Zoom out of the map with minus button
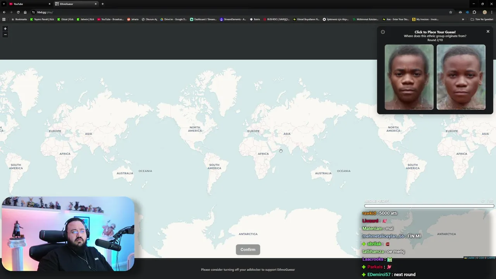Screen dimensions: 496x279 pyautogui.click(x=5, y=34)
